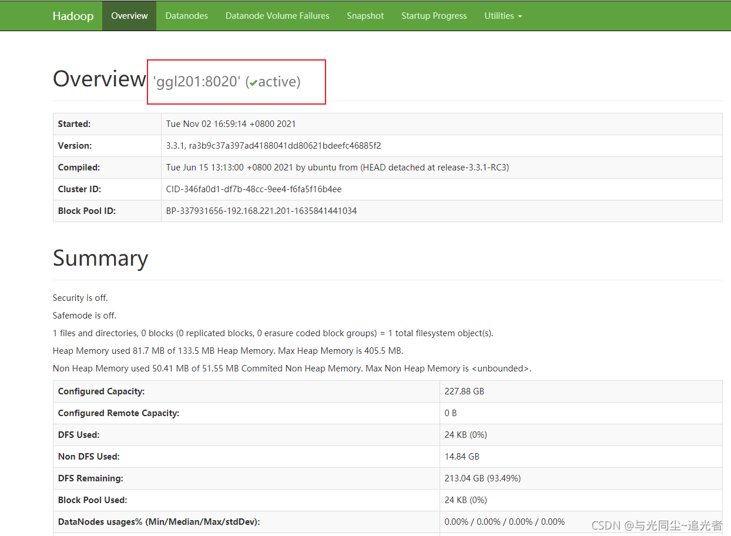
Task: Click the Hadoop brand link
Action: coord(73,16)
